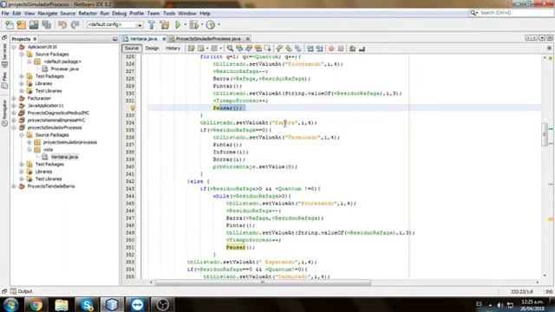Switch to the Ventana.java editor tab
555x312 pixels.
[143, 39]
